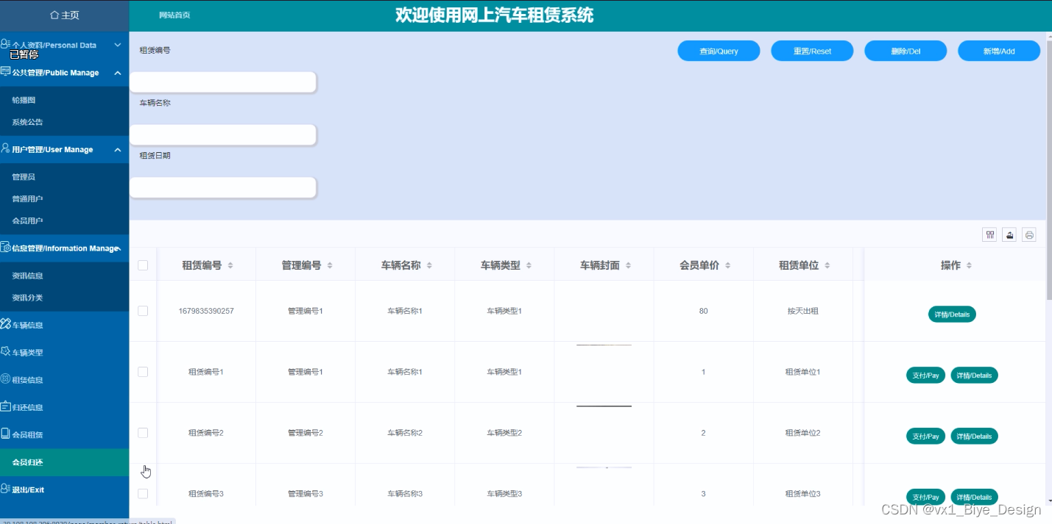
Task: Click the 会员租赁 sidebar icon
Action: click(5, 434)
